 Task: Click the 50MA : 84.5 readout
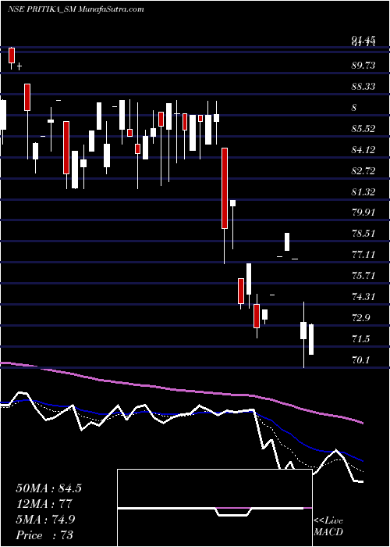click(x=48, y=488)
